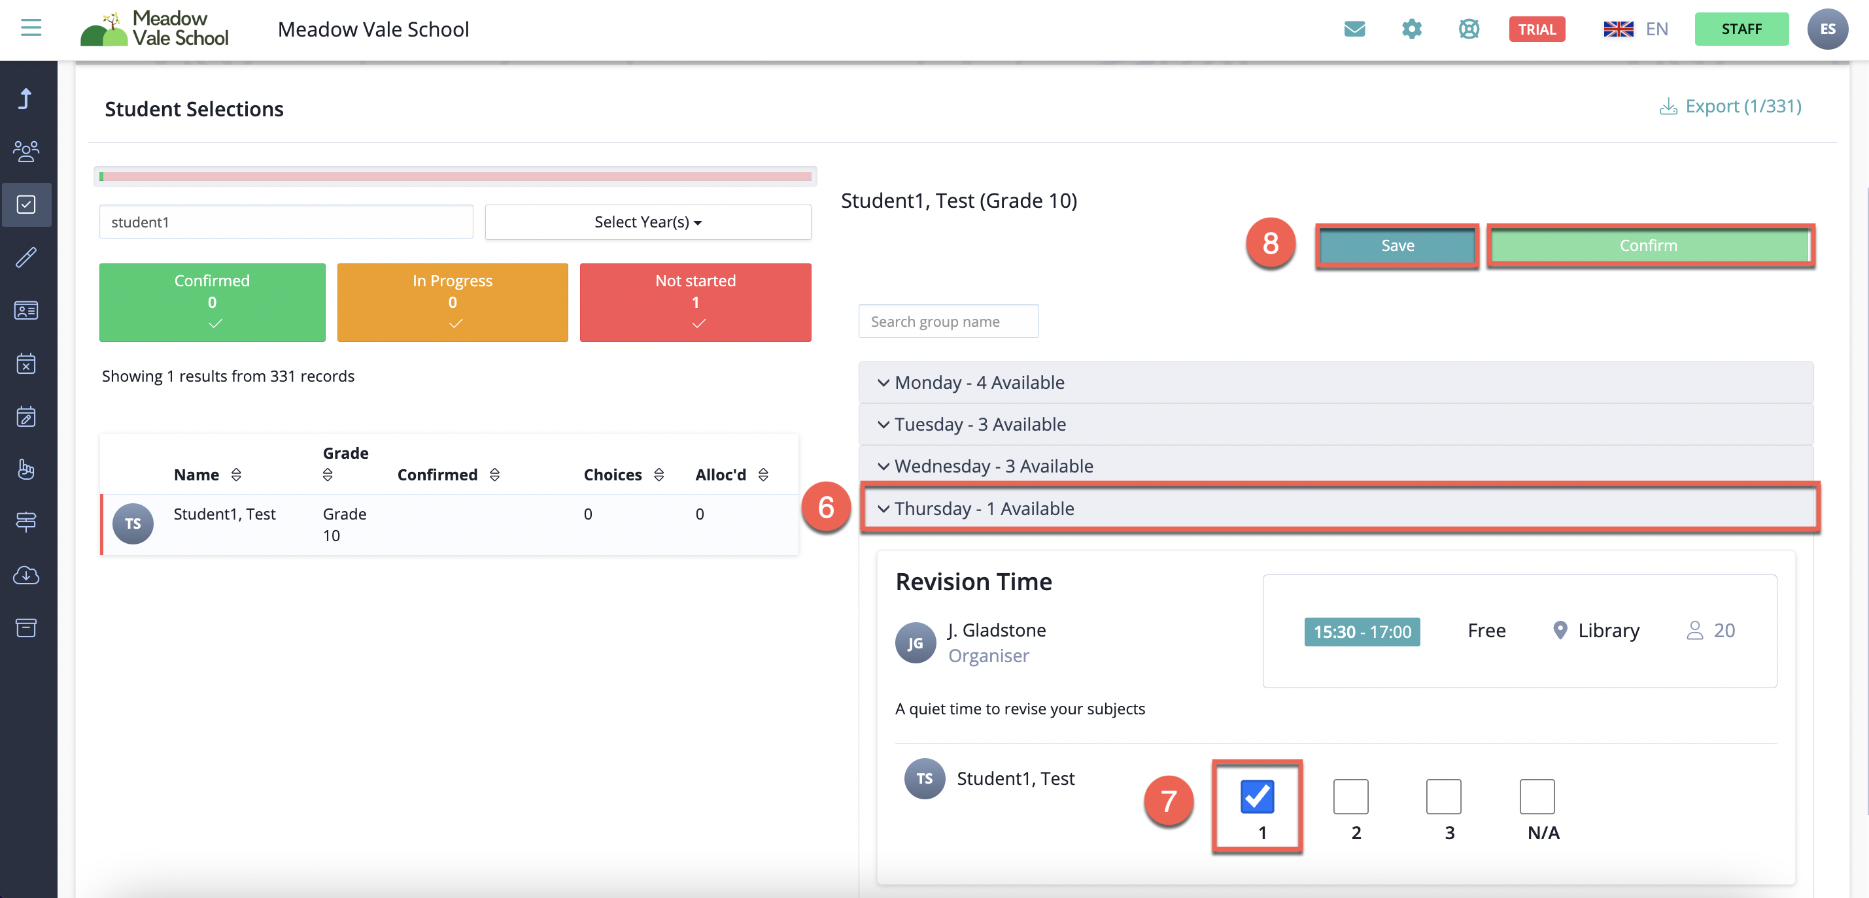The width and height of the screenshot is (1869, 898).
Task: Click the Search group name field
Action: point(948,322)
